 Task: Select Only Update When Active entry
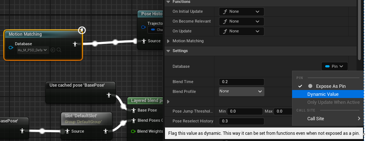[328, 102]
